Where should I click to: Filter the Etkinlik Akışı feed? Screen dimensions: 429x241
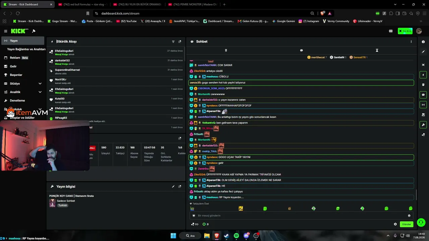pos(173,42)
